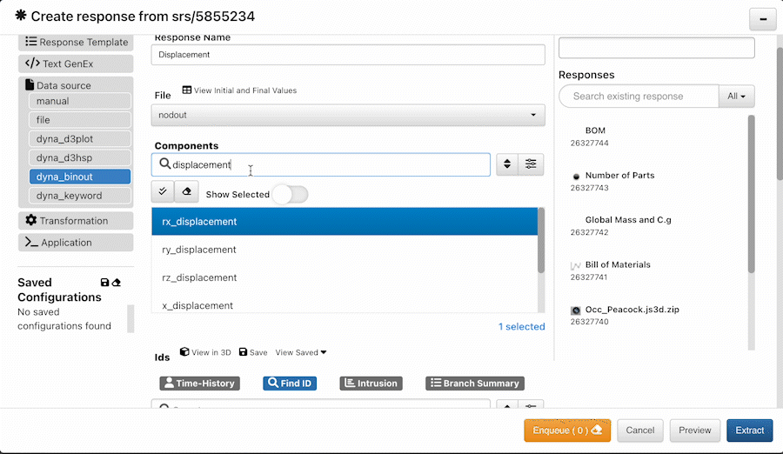
Task: Select the BOM response
Action: pyautogui.click(x=595, y=130)
